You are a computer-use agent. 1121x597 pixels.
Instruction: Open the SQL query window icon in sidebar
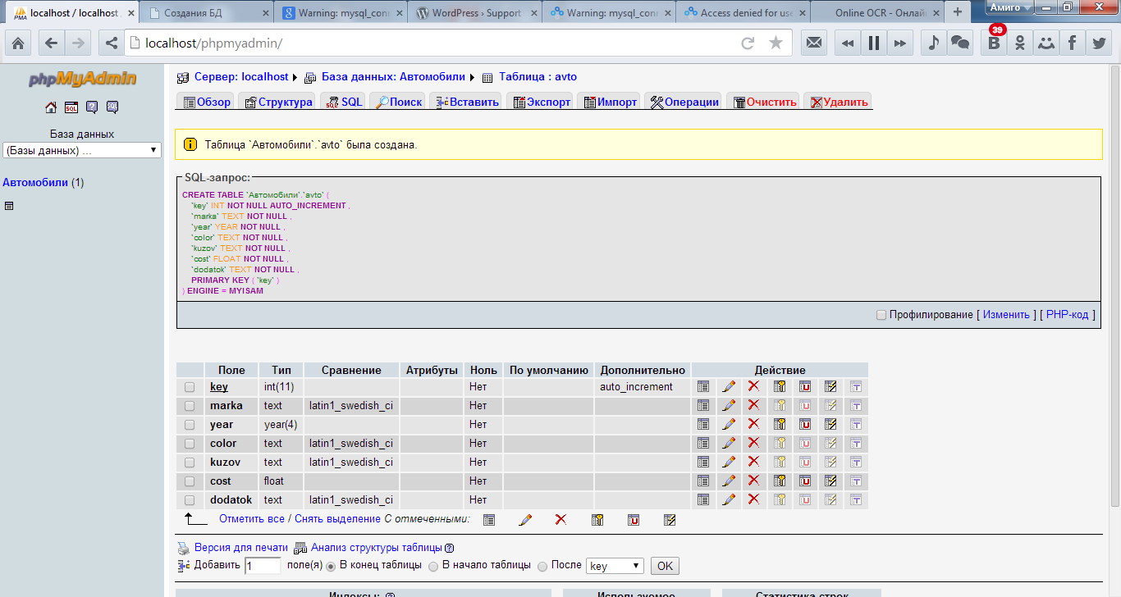71,107
